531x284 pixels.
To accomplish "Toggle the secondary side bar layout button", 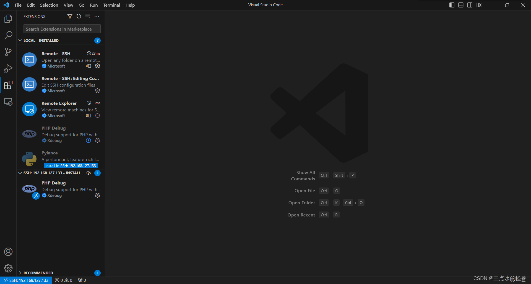I will click(470, 5).
